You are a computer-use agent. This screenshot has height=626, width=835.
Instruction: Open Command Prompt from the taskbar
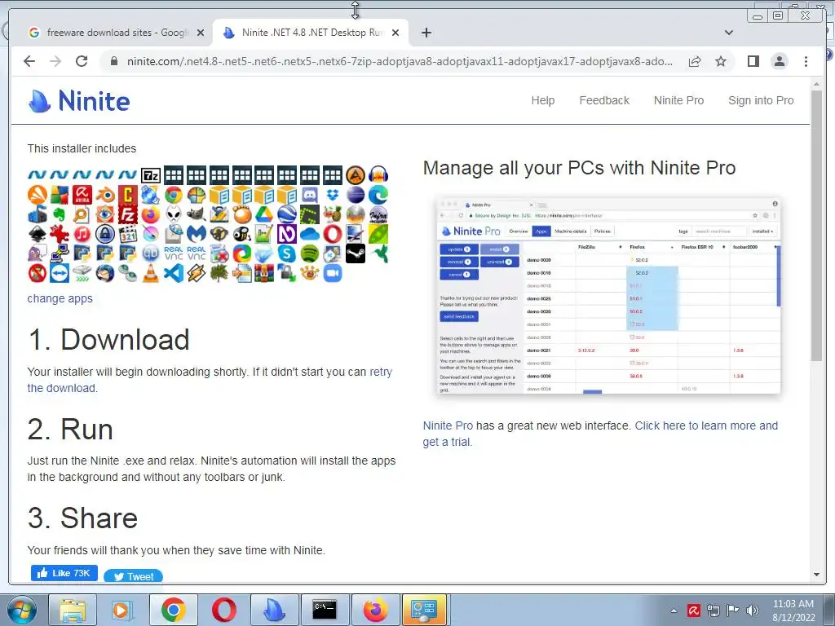(325, 610)
